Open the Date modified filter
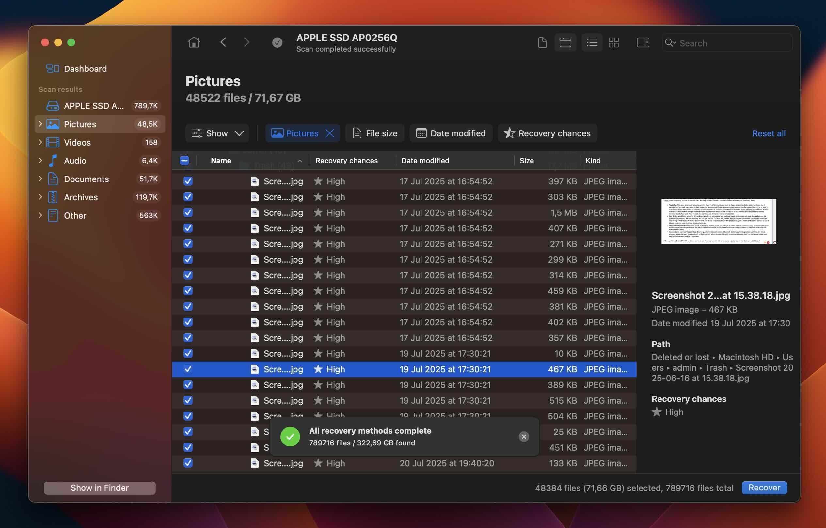 tap(451, 133)
